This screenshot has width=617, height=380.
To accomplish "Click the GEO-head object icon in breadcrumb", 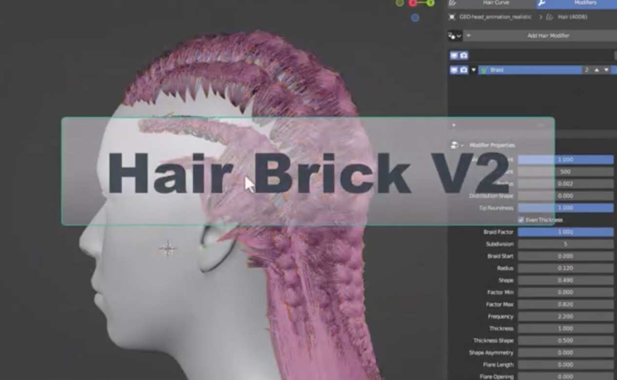I will 452,17.
